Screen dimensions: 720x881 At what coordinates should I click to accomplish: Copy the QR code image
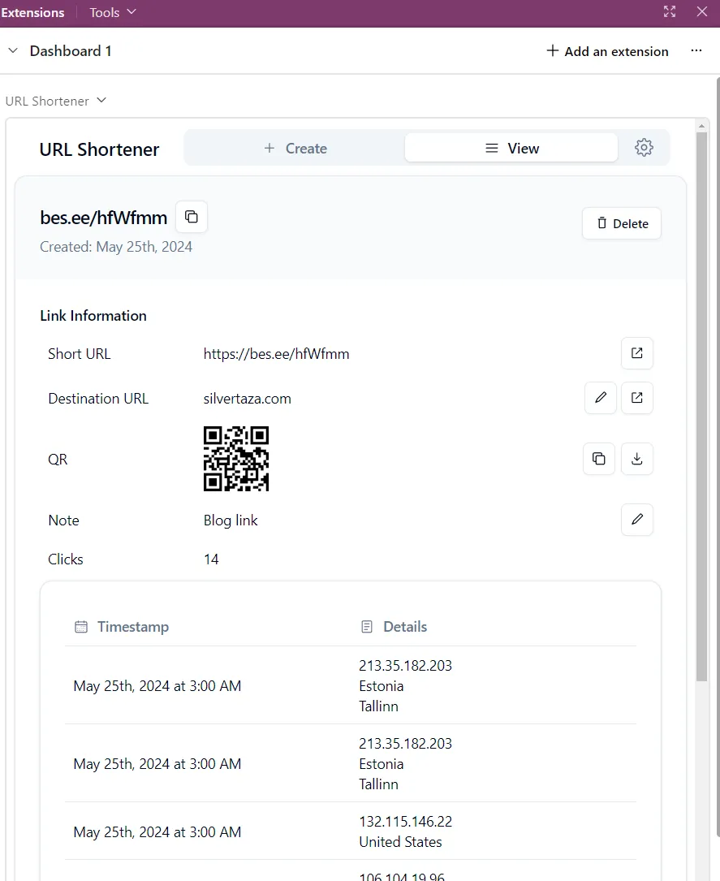tap(598, 459)
